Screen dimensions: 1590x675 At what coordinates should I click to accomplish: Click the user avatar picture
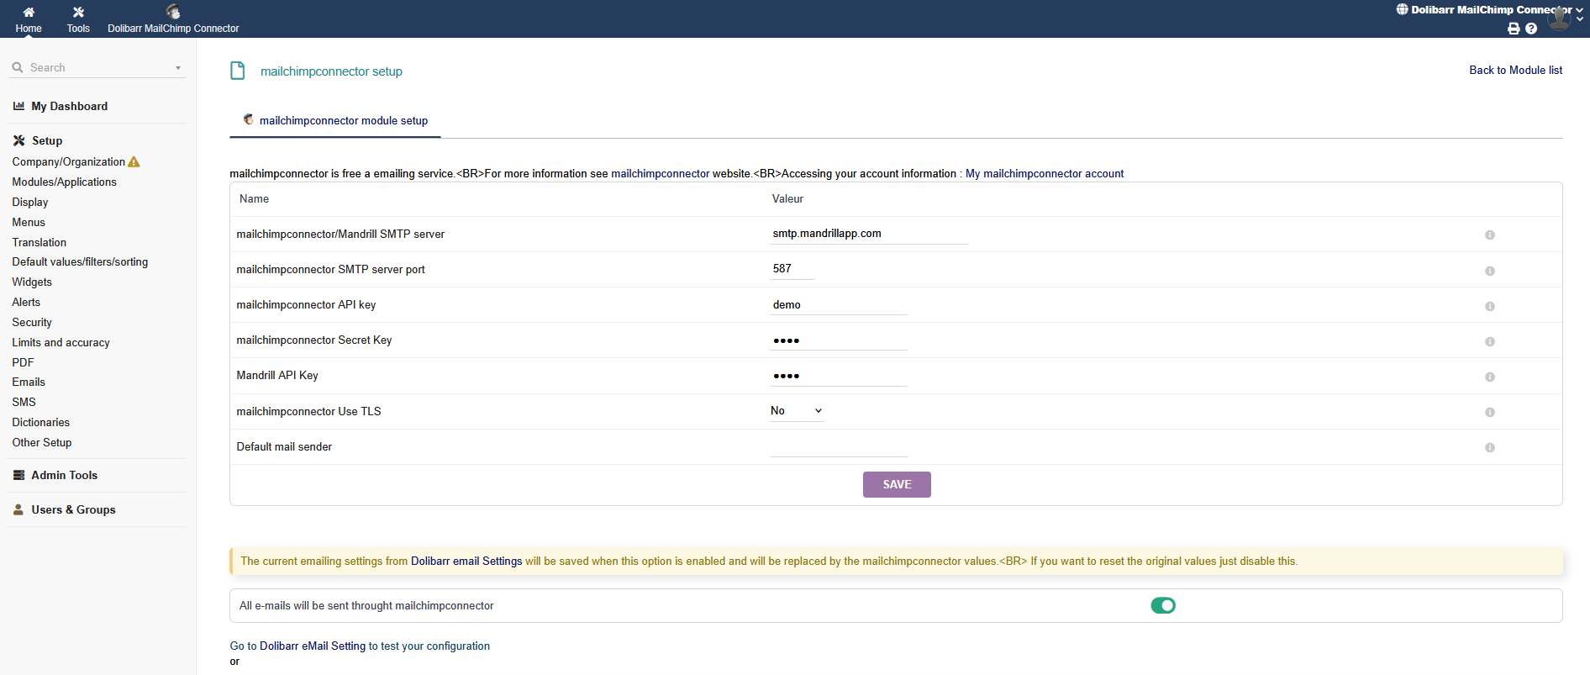[1559, 18]
